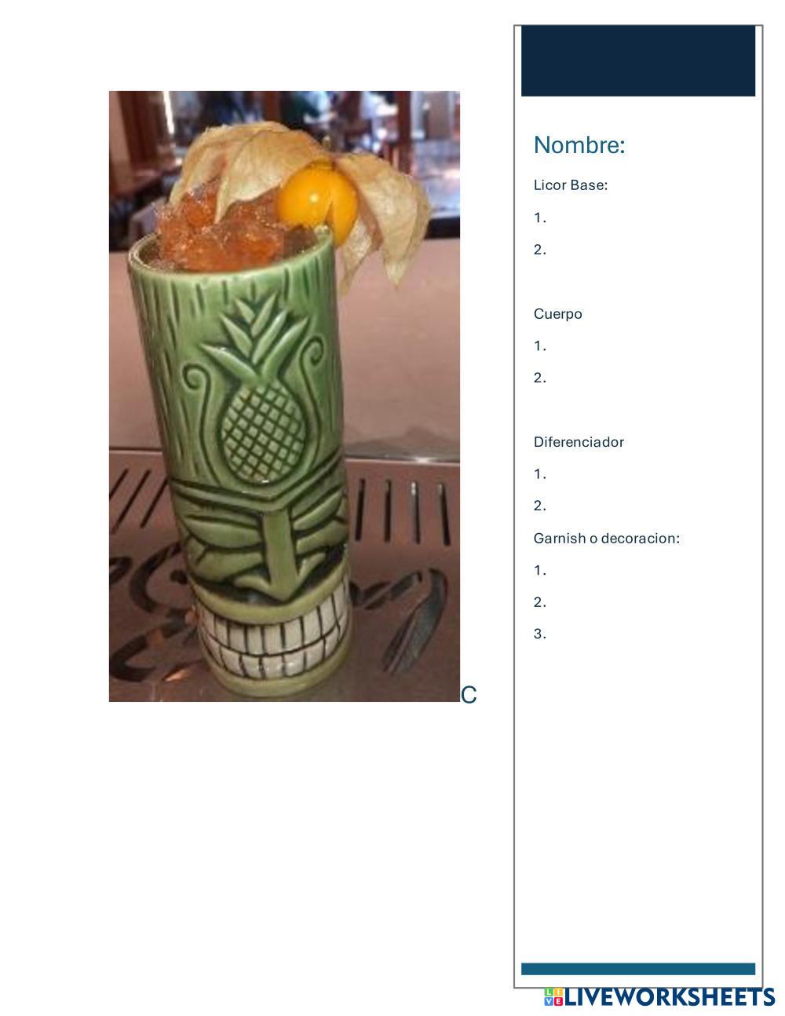Click the Diferenciador label
The width and height of the screenshot is (785, 1016).
(579, 442)
